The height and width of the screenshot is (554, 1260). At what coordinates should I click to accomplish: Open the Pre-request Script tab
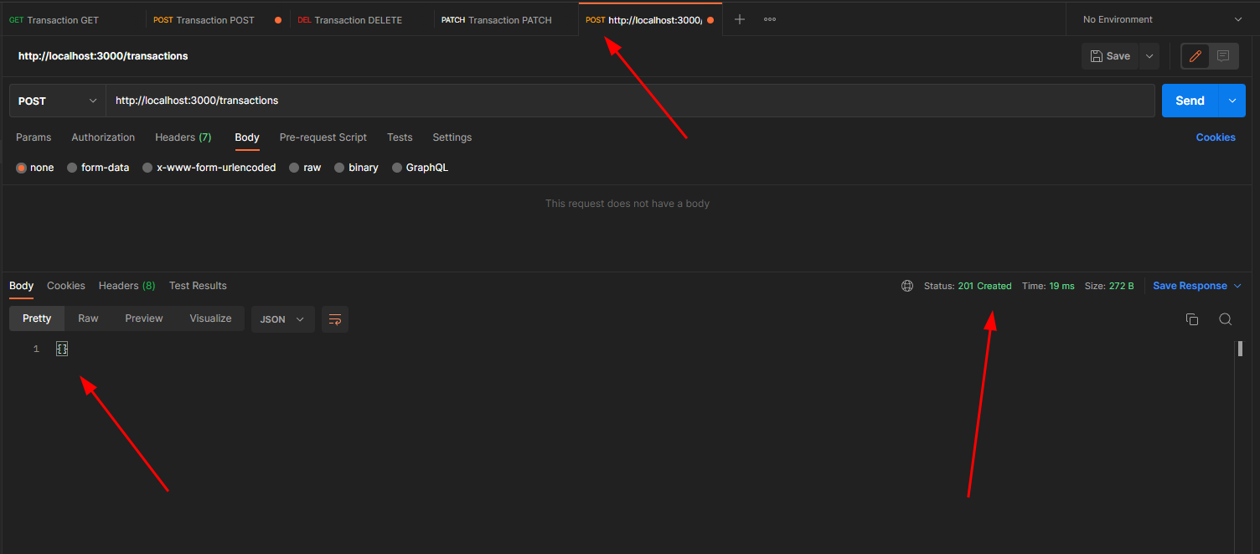click(323, 137)
